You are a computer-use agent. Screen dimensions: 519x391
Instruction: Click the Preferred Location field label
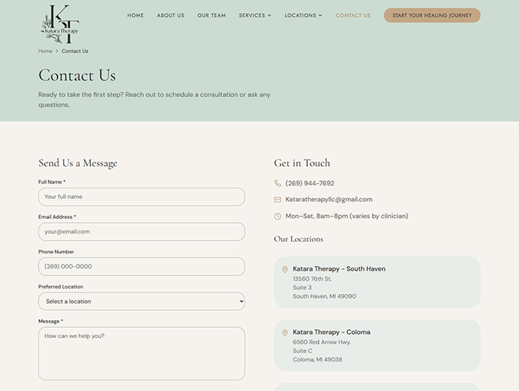61,287
